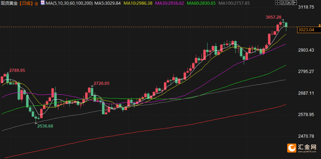
Task: Click the 2470.78 axis price label
Action: point(306,136)
